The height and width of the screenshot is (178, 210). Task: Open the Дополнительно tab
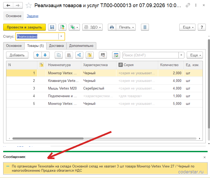pos(81,46)
